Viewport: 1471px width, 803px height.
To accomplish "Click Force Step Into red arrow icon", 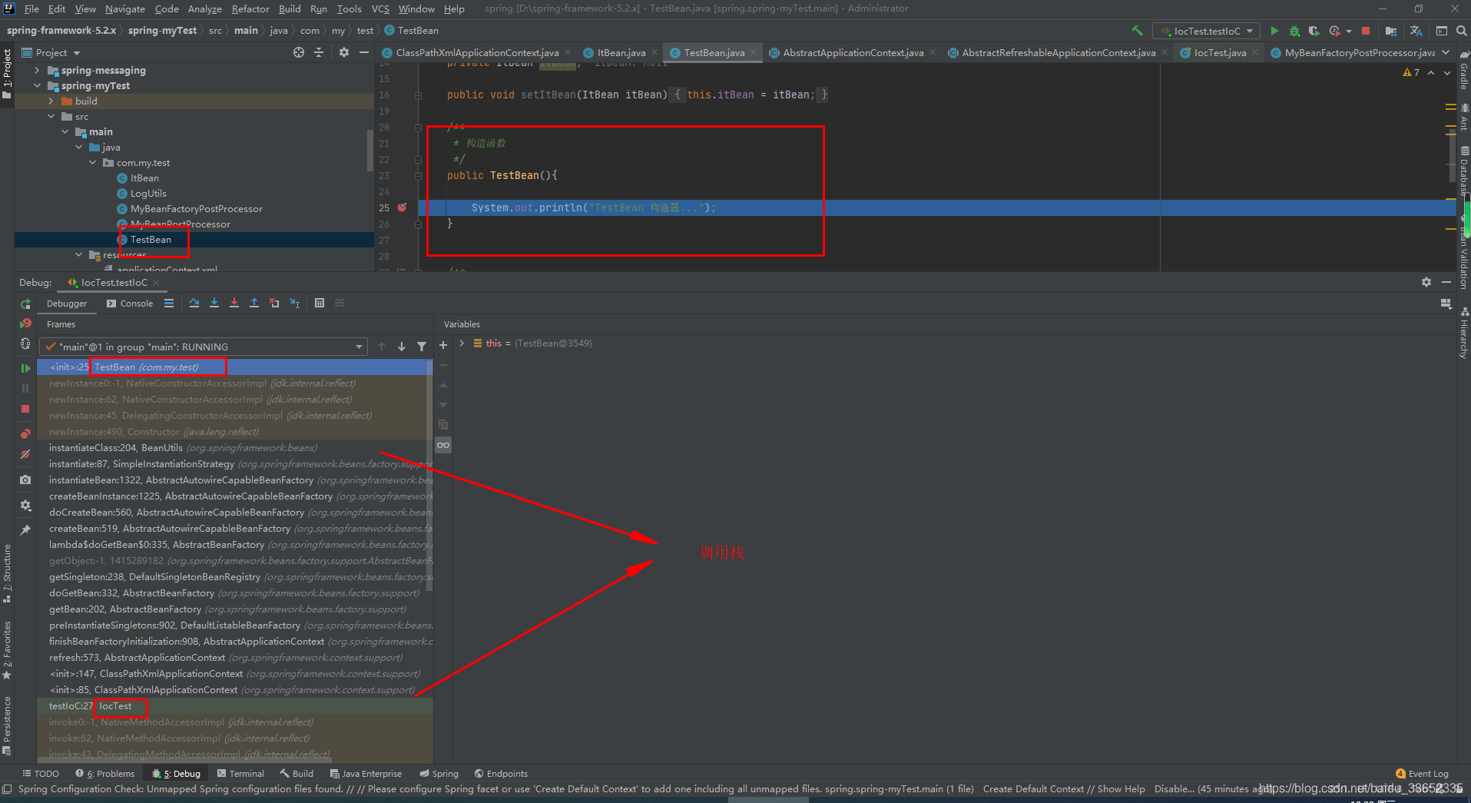I will tap(234, 303).
